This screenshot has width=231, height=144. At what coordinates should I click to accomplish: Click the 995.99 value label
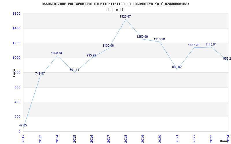(91, 55)
